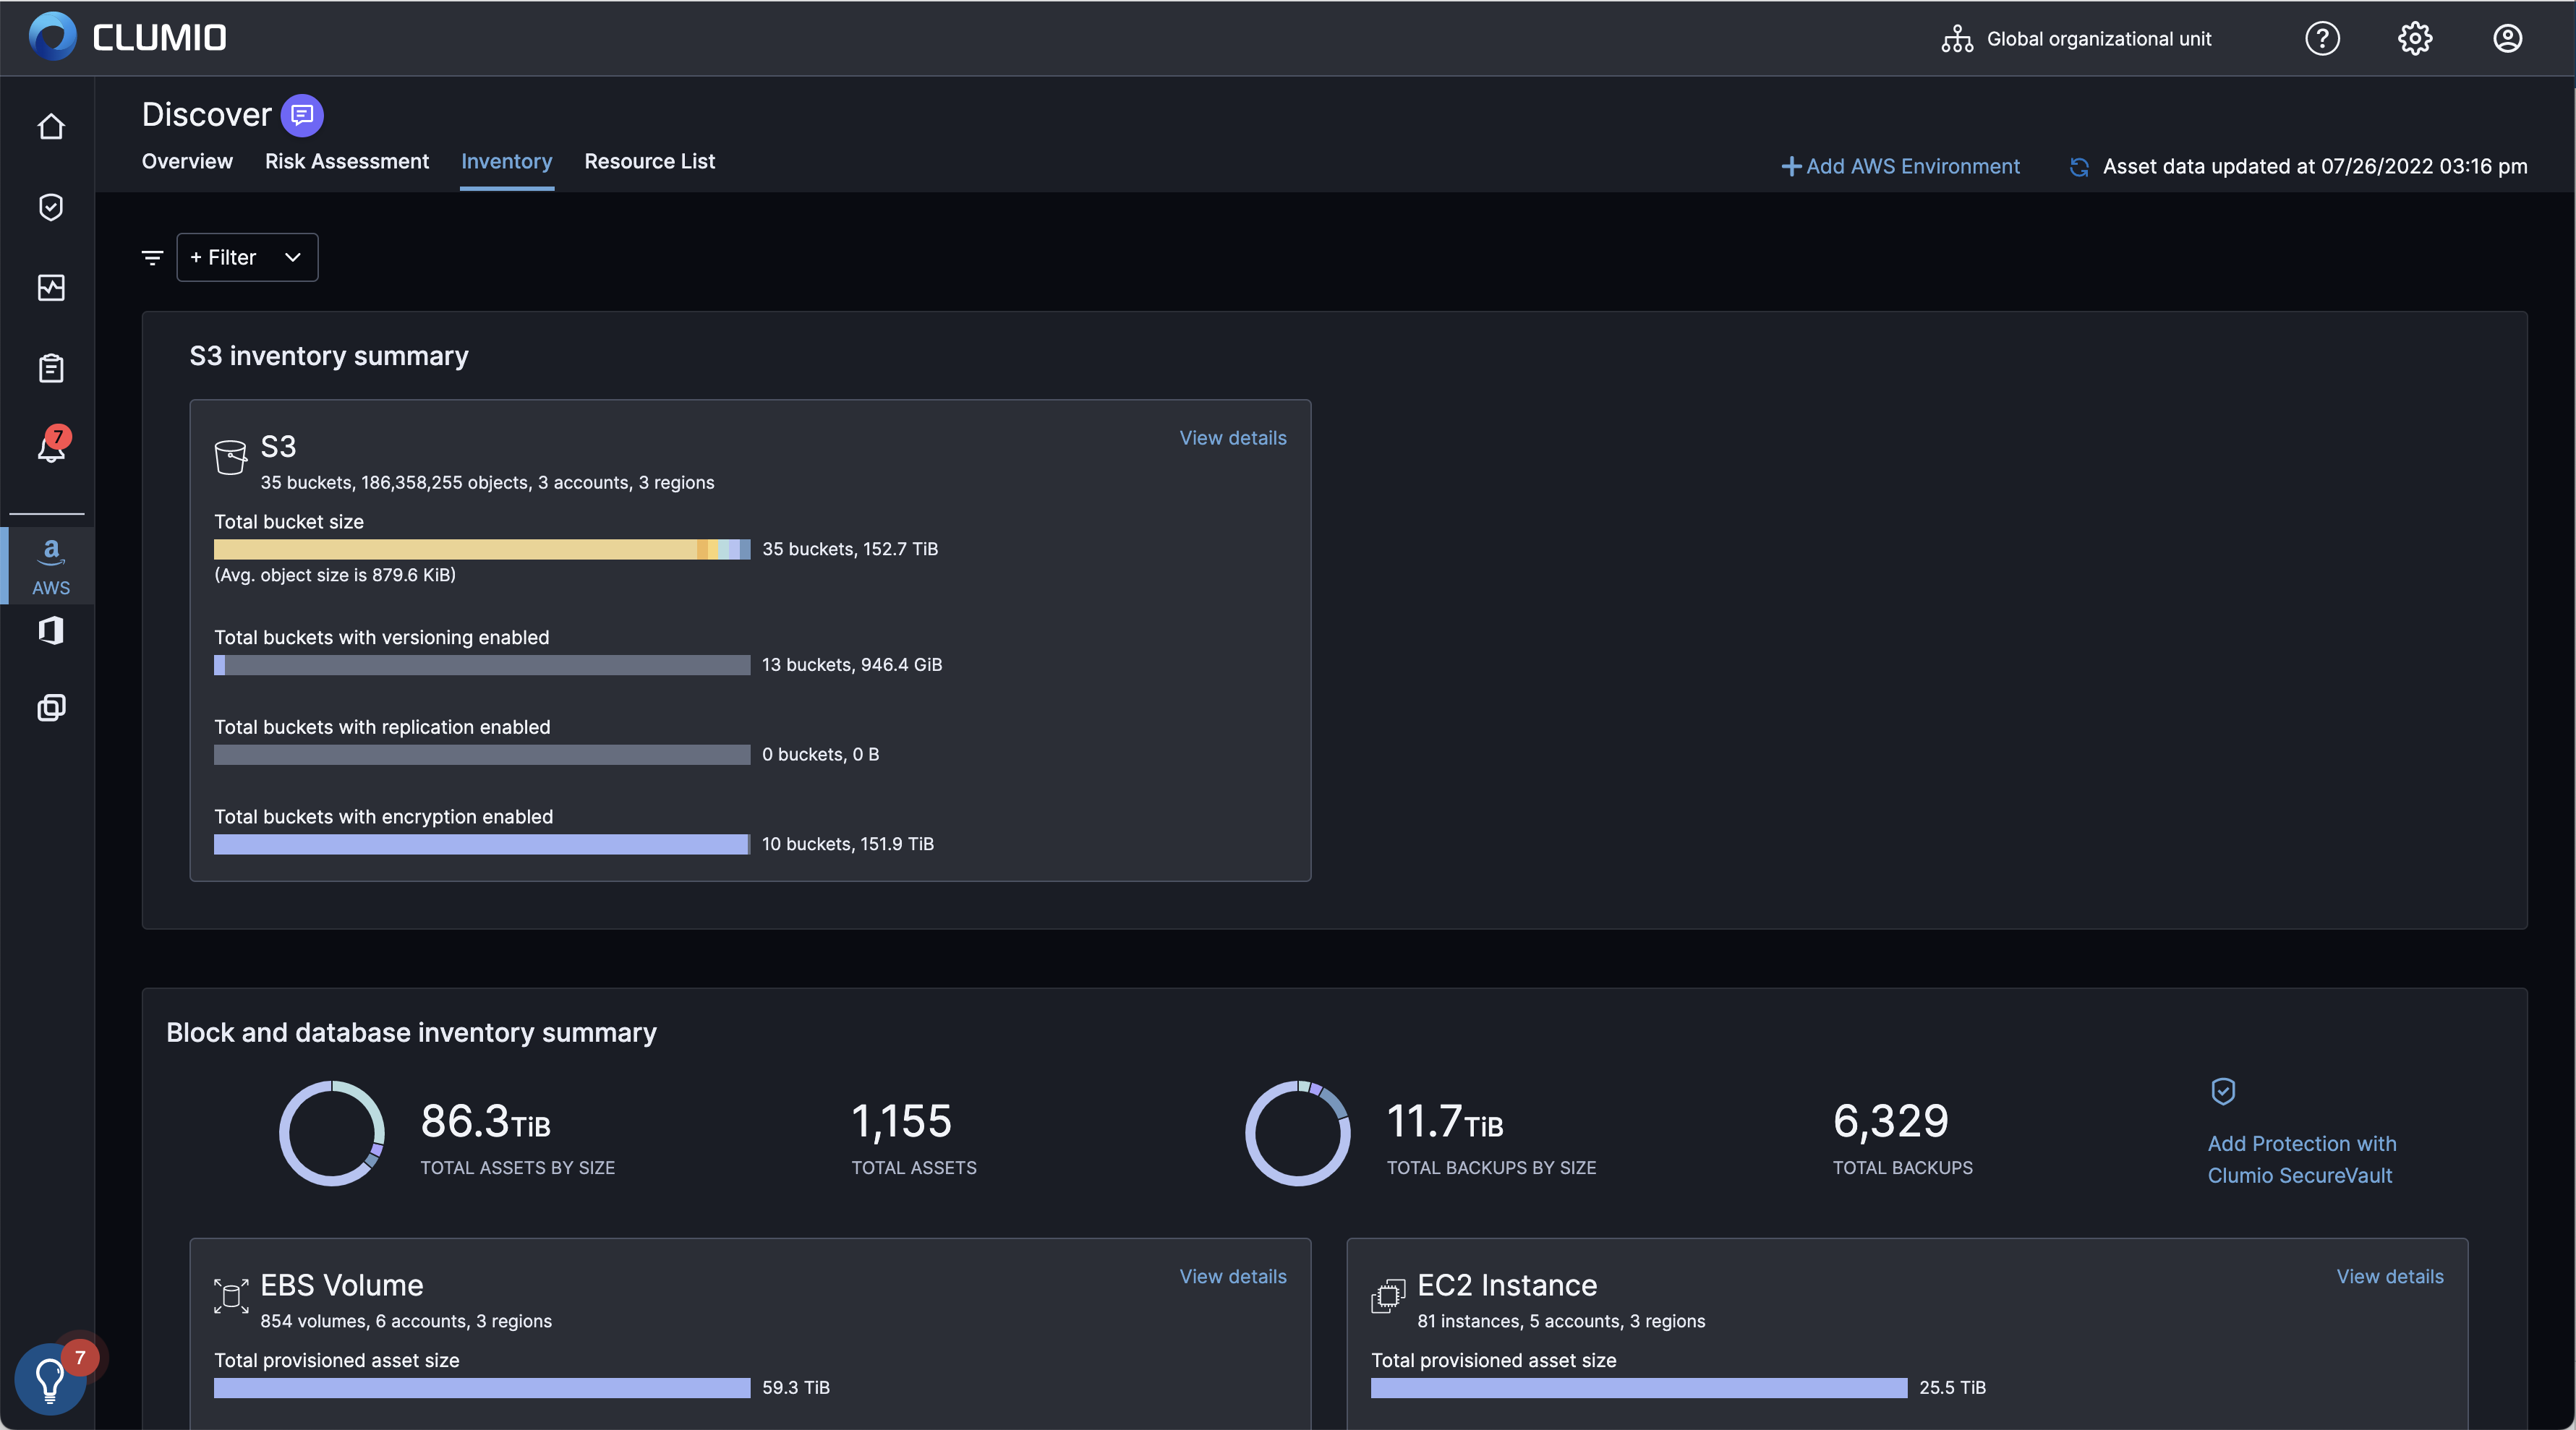
Task: Click the EBS Volume icon
Action: [231, 1295]
